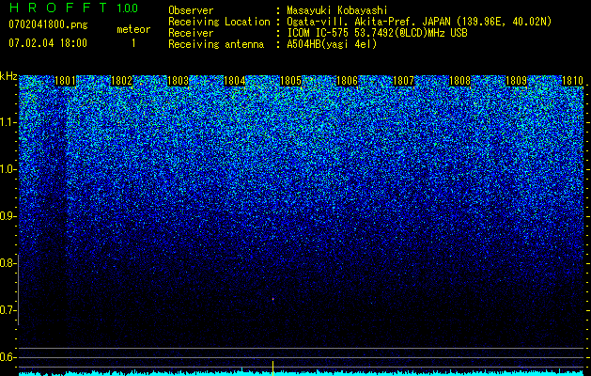Click the A504HB(yagi 4el) antenna text
Image resolution: width=591 pixels, height=376 pixels.
click(332, 44)
